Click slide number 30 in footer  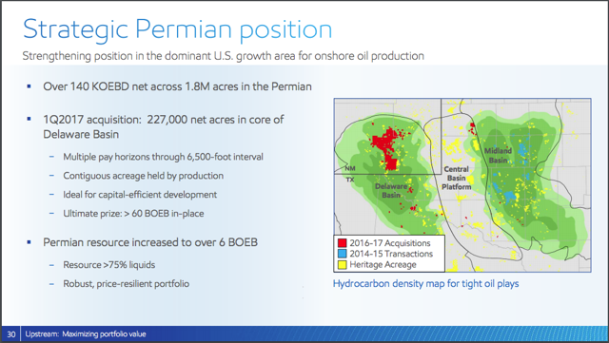[10, 334]
